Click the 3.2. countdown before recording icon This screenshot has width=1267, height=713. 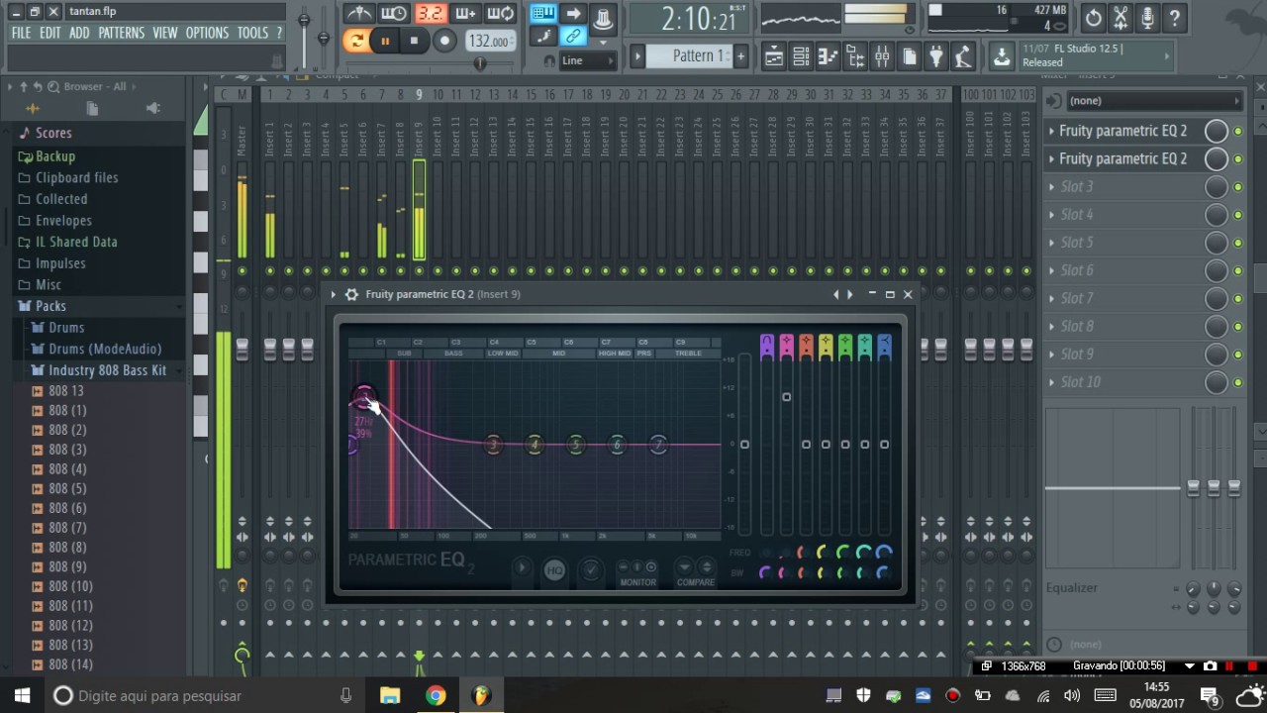pos(430,14)
